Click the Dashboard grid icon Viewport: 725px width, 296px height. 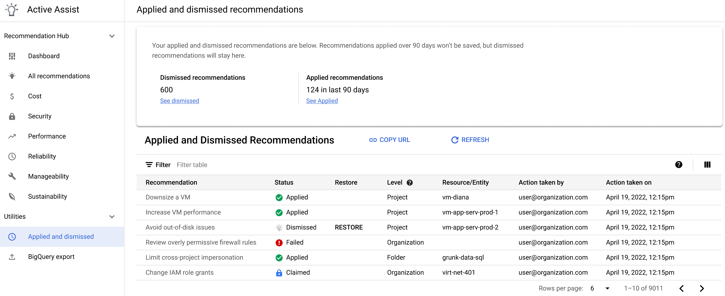(13, 55)
